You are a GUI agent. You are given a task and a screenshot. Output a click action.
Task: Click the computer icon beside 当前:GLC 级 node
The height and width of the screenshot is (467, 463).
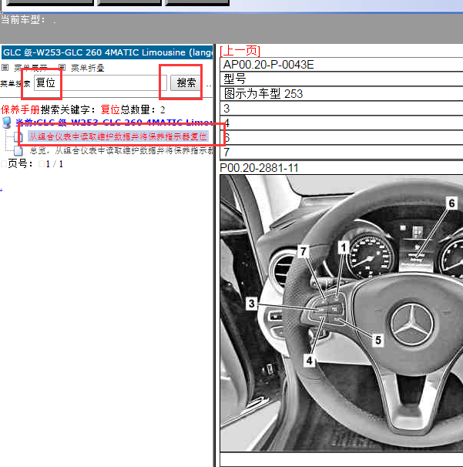[7, 123]
